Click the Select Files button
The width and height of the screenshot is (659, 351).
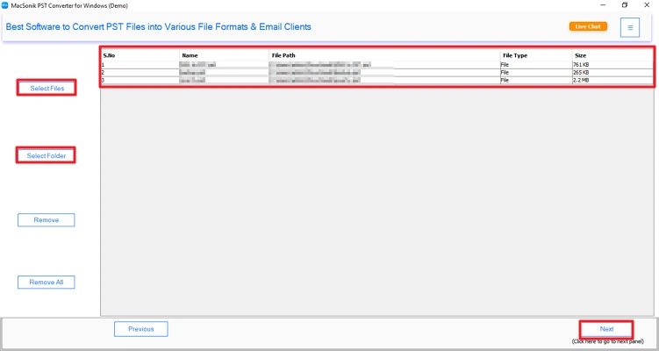pyautogui.click(x=47, y=88)
